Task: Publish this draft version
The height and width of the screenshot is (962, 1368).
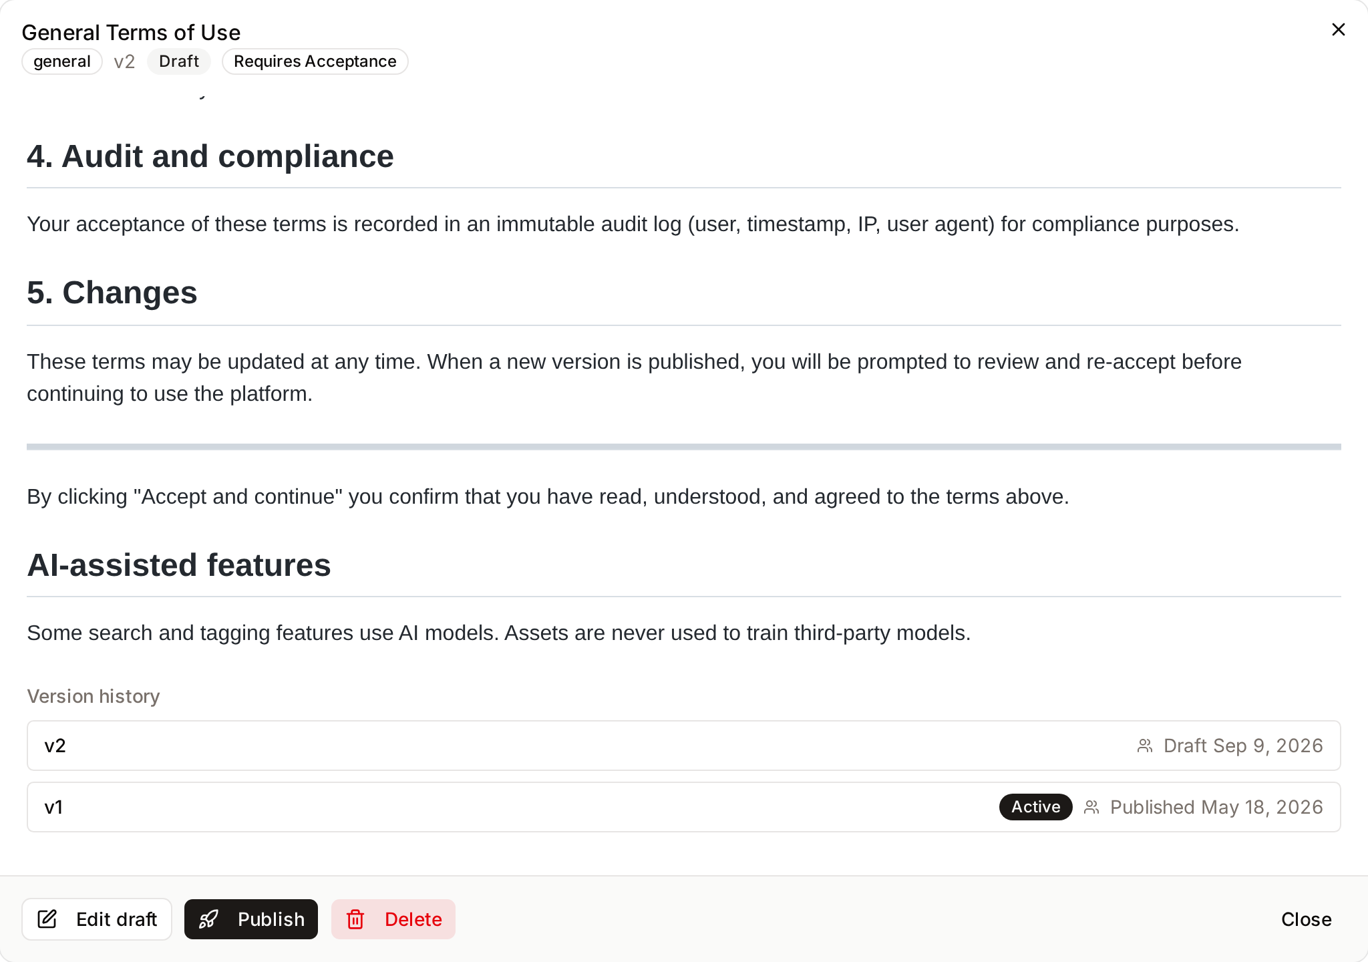Action: tap(251, 919)
